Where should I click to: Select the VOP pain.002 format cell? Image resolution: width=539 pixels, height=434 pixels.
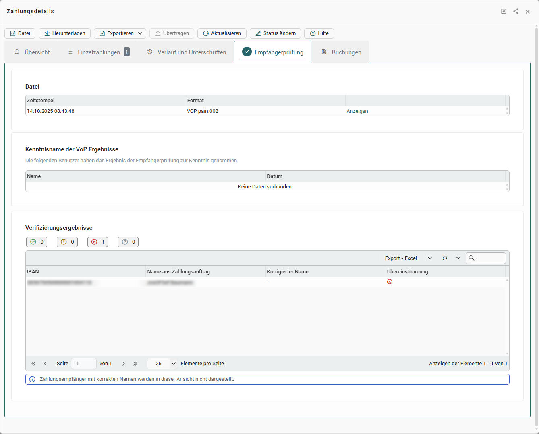point(203,111)
